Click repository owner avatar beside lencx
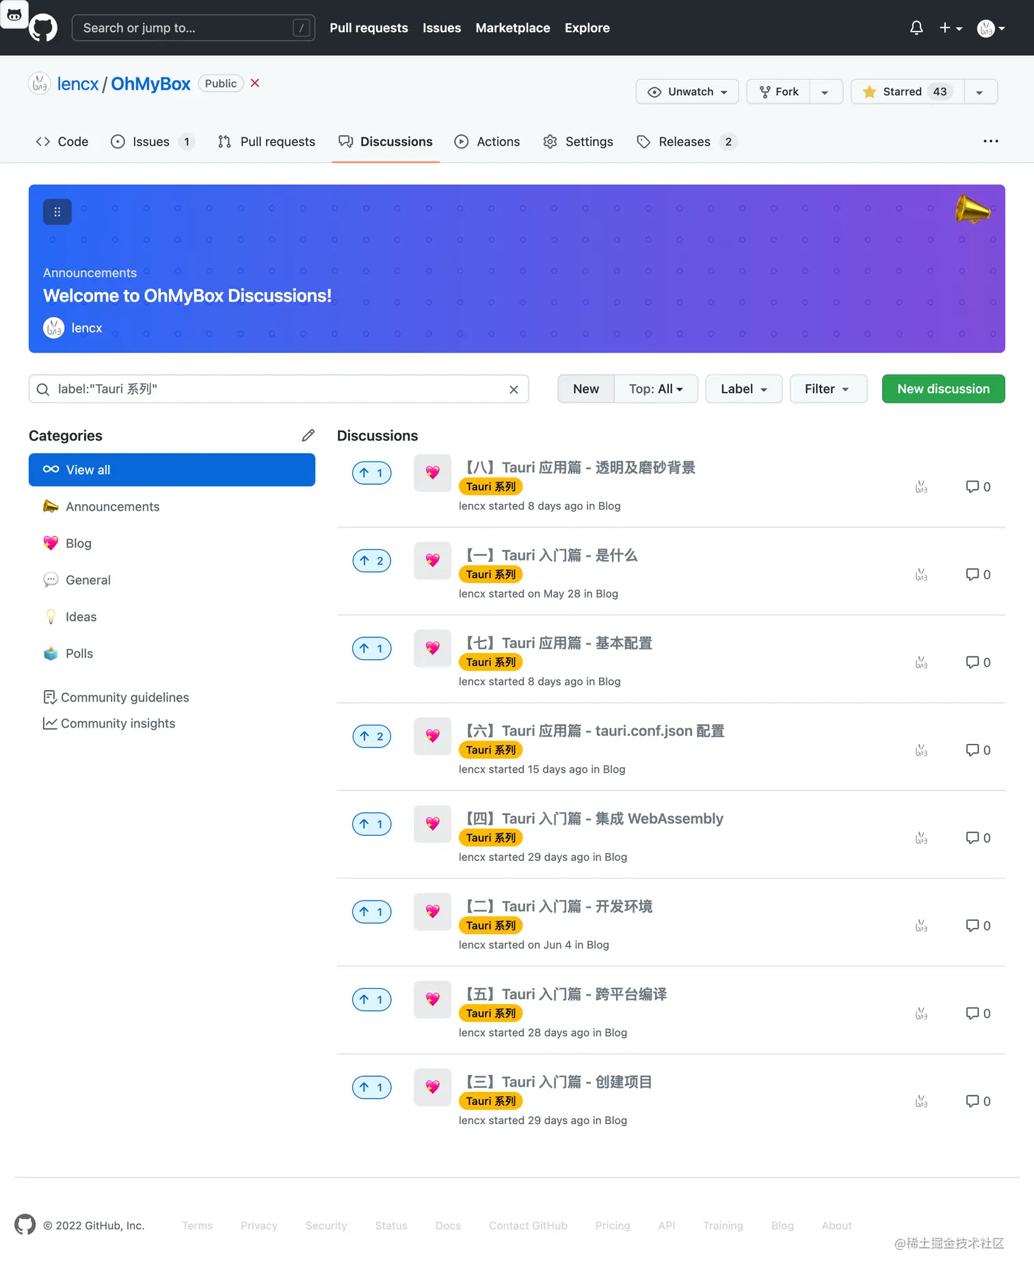Screen dimensions: 1034x1280 [40, 83]
